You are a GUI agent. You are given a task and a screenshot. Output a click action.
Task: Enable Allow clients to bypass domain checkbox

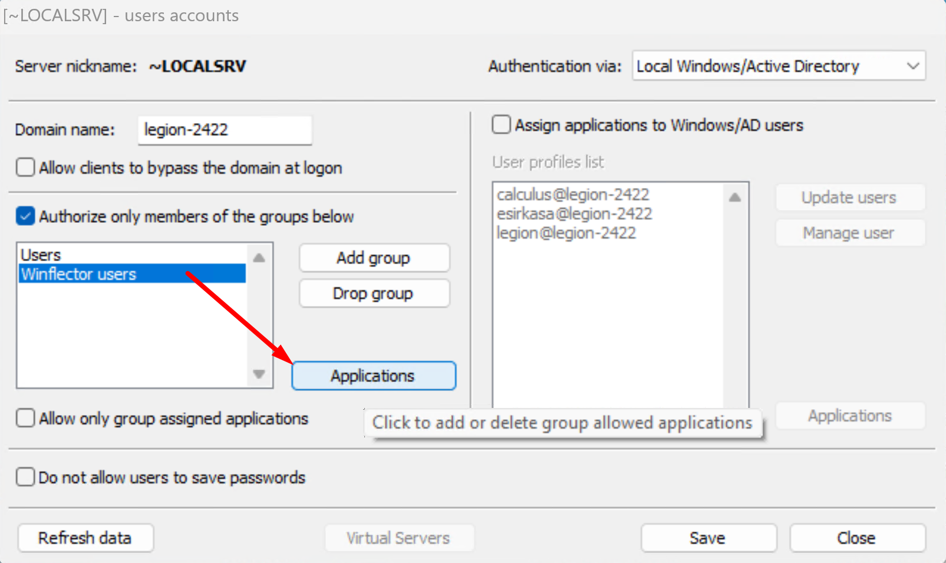coord(25,167)
